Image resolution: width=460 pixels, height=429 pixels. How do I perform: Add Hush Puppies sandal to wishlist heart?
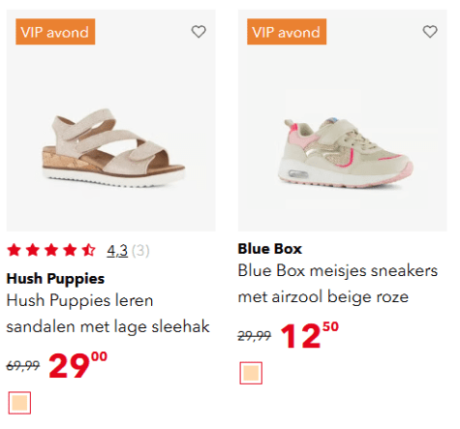199,32
